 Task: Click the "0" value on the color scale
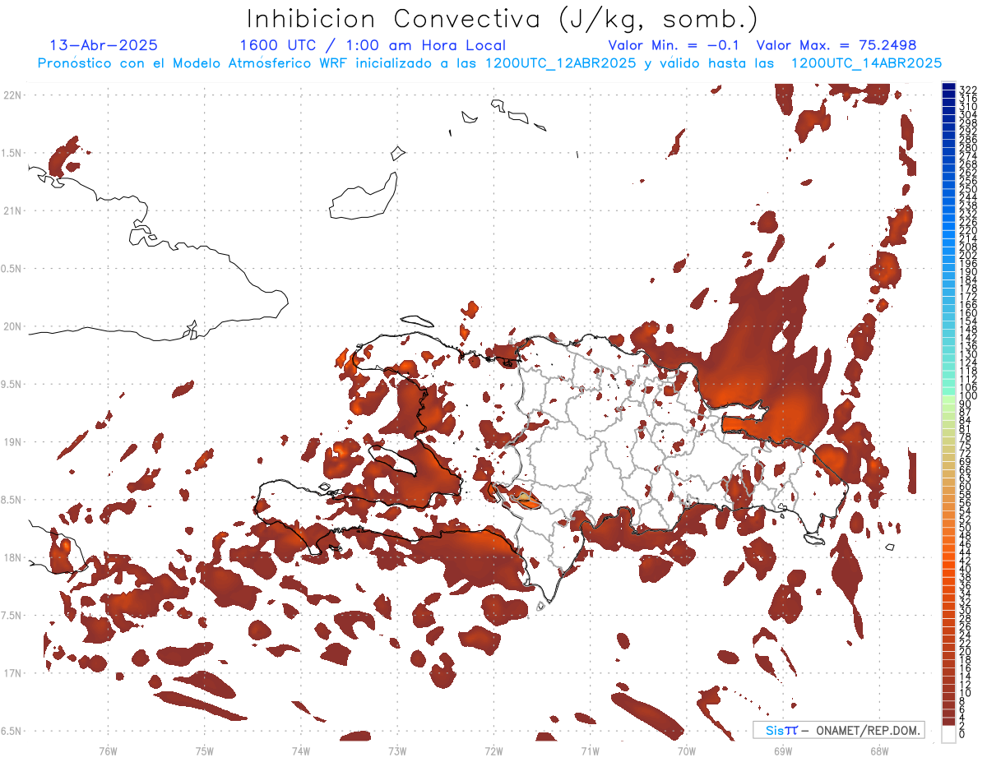click(963, 734)
